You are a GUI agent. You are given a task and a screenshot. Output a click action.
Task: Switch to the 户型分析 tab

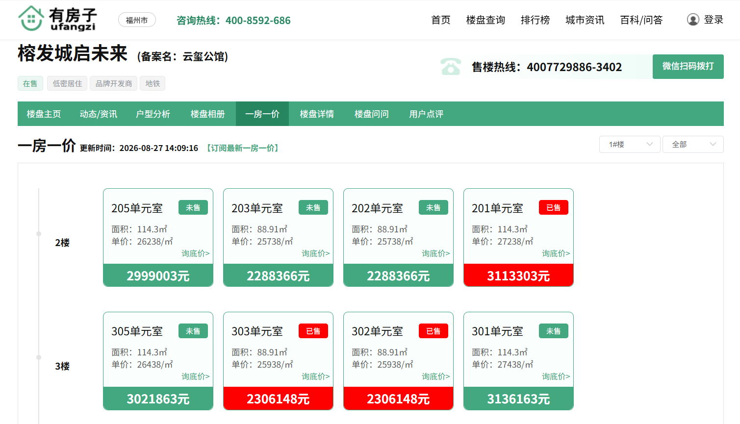click(x=153, y=114)
